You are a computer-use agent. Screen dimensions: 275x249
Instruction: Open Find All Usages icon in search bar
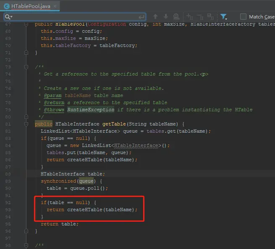click(x=176, y=17)
